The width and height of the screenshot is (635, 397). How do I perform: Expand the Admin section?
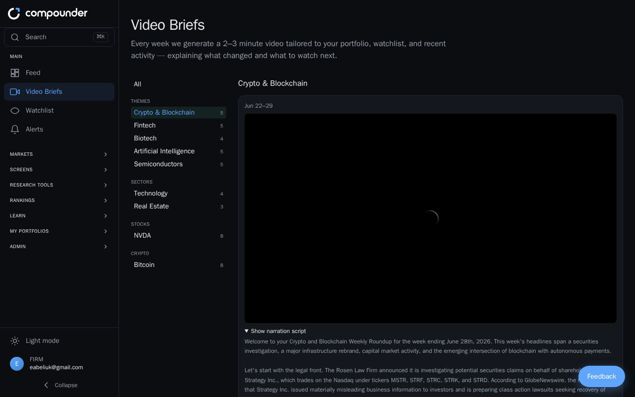coord(59,247)
